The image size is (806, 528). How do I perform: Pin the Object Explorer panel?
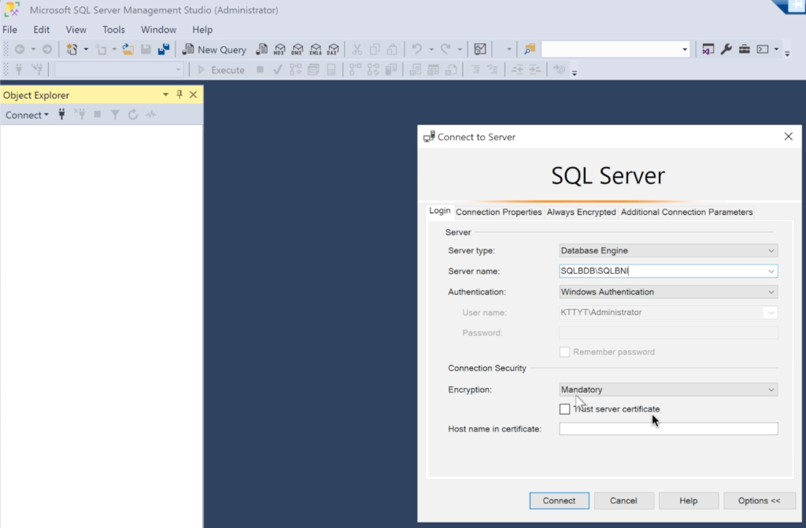click(179, 94)
